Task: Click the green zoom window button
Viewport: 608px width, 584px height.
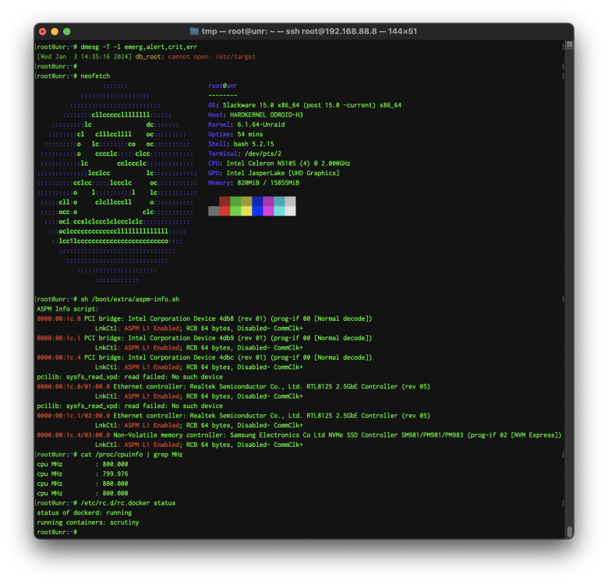Action: point(67,31)
